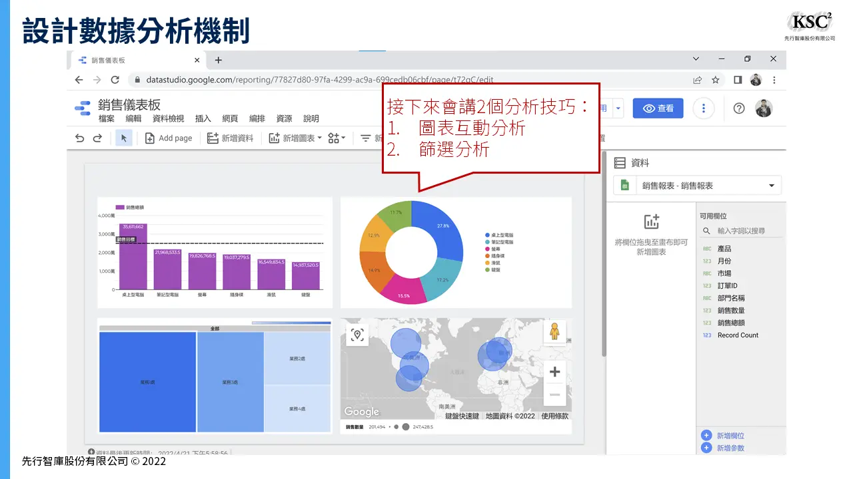Zoom out on the map
Viewport: 853px width, 479px height.
[554, 395]
